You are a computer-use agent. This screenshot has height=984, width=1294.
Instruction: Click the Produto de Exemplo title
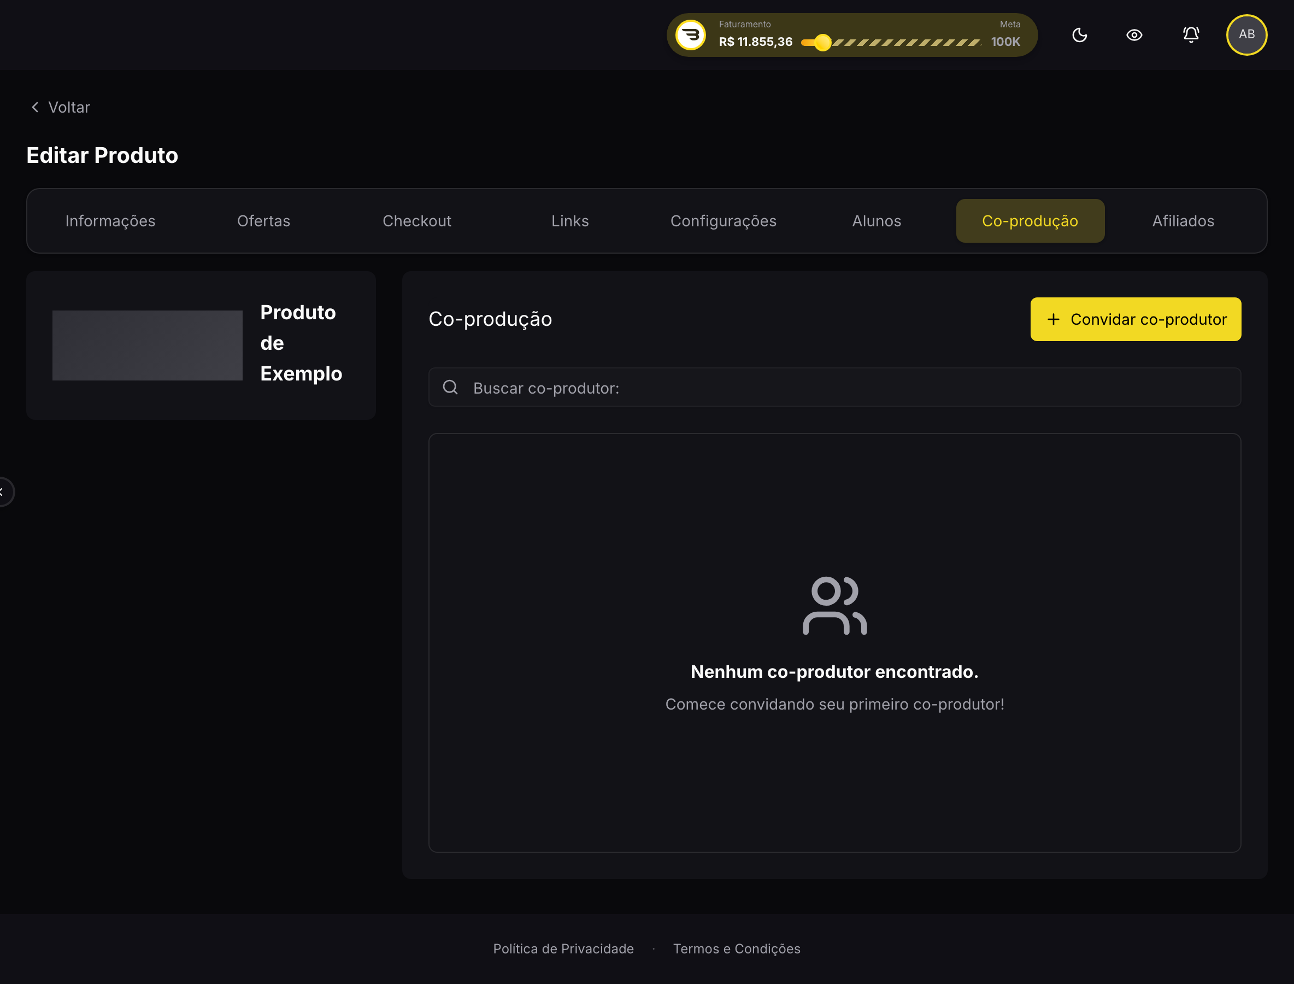301,343
